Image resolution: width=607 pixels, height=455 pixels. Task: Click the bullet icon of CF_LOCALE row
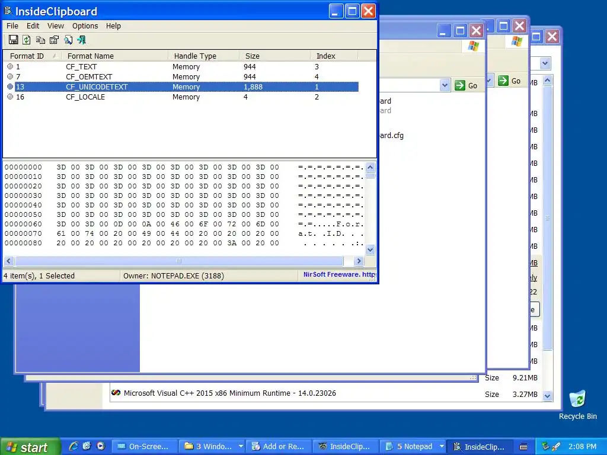(10, 97)
